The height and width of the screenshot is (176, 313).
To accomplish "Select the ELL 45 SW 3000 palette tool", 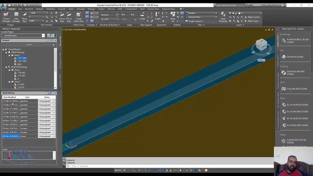I will [x=295, y=111].
